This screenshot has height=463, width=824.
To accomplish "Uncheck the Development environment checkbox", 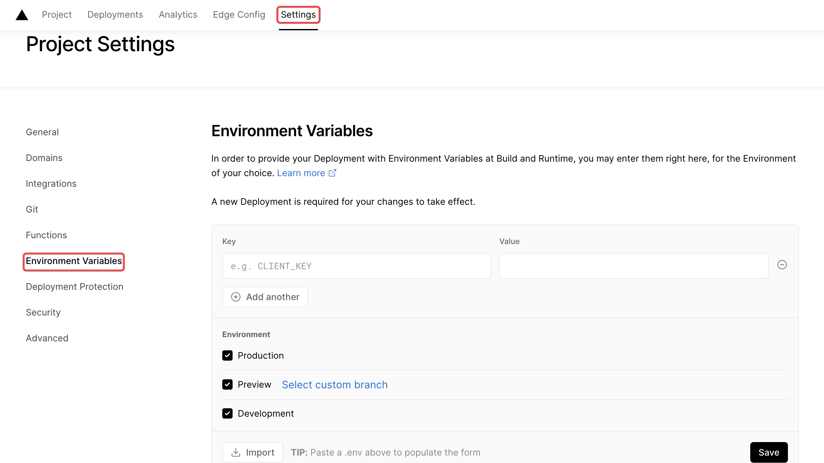I will tap(227, 413).
